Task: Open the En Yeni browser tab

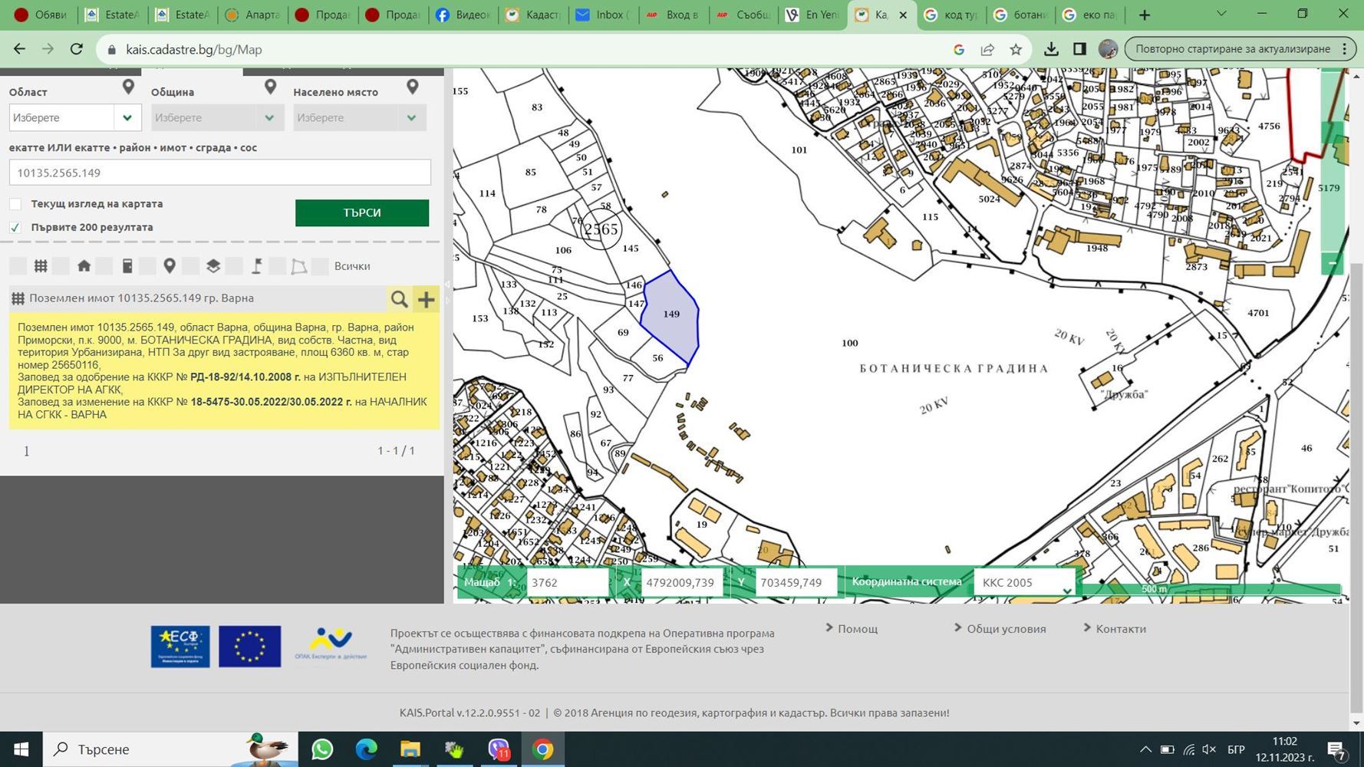Action: click(x=812, y=15)
